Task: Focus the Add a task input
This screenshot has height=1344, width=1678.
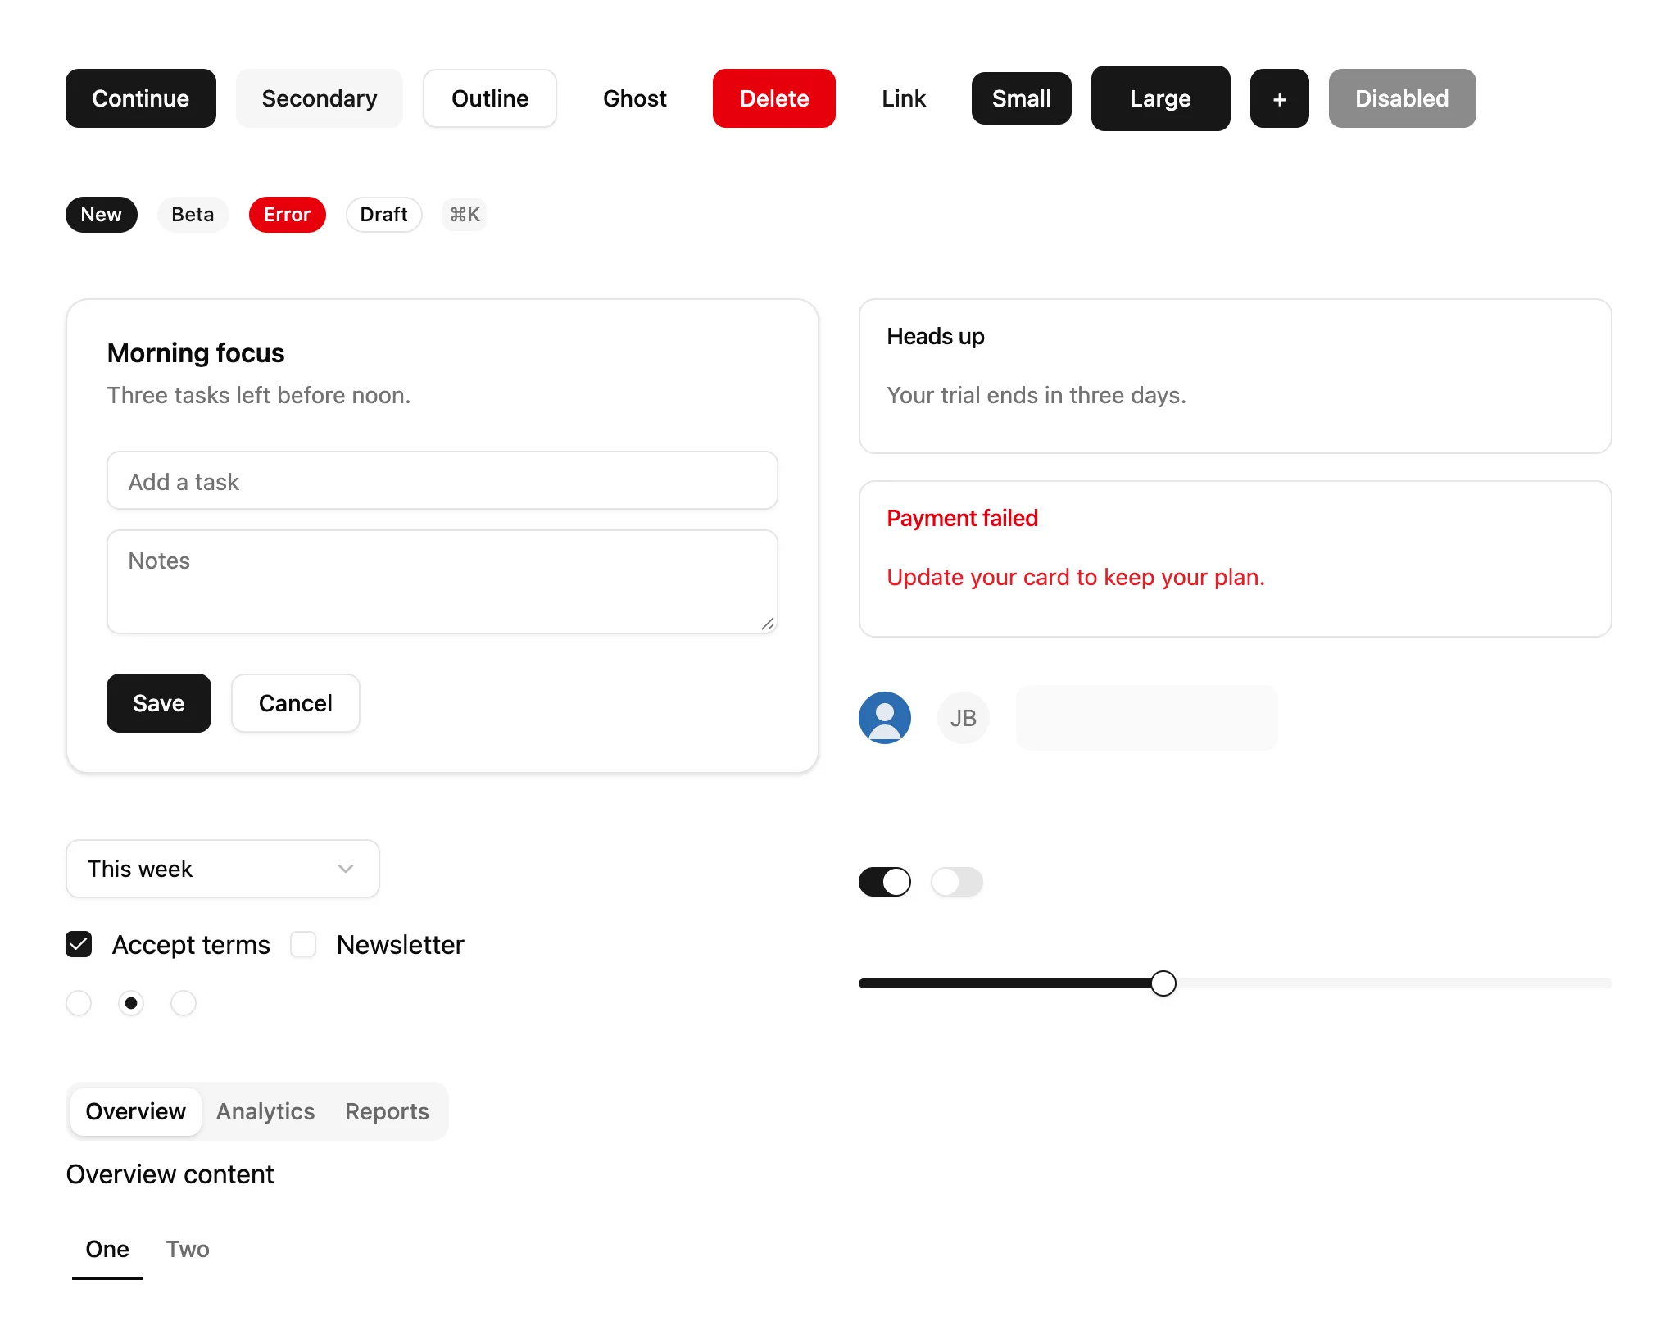Action: [x=442, y=480]
